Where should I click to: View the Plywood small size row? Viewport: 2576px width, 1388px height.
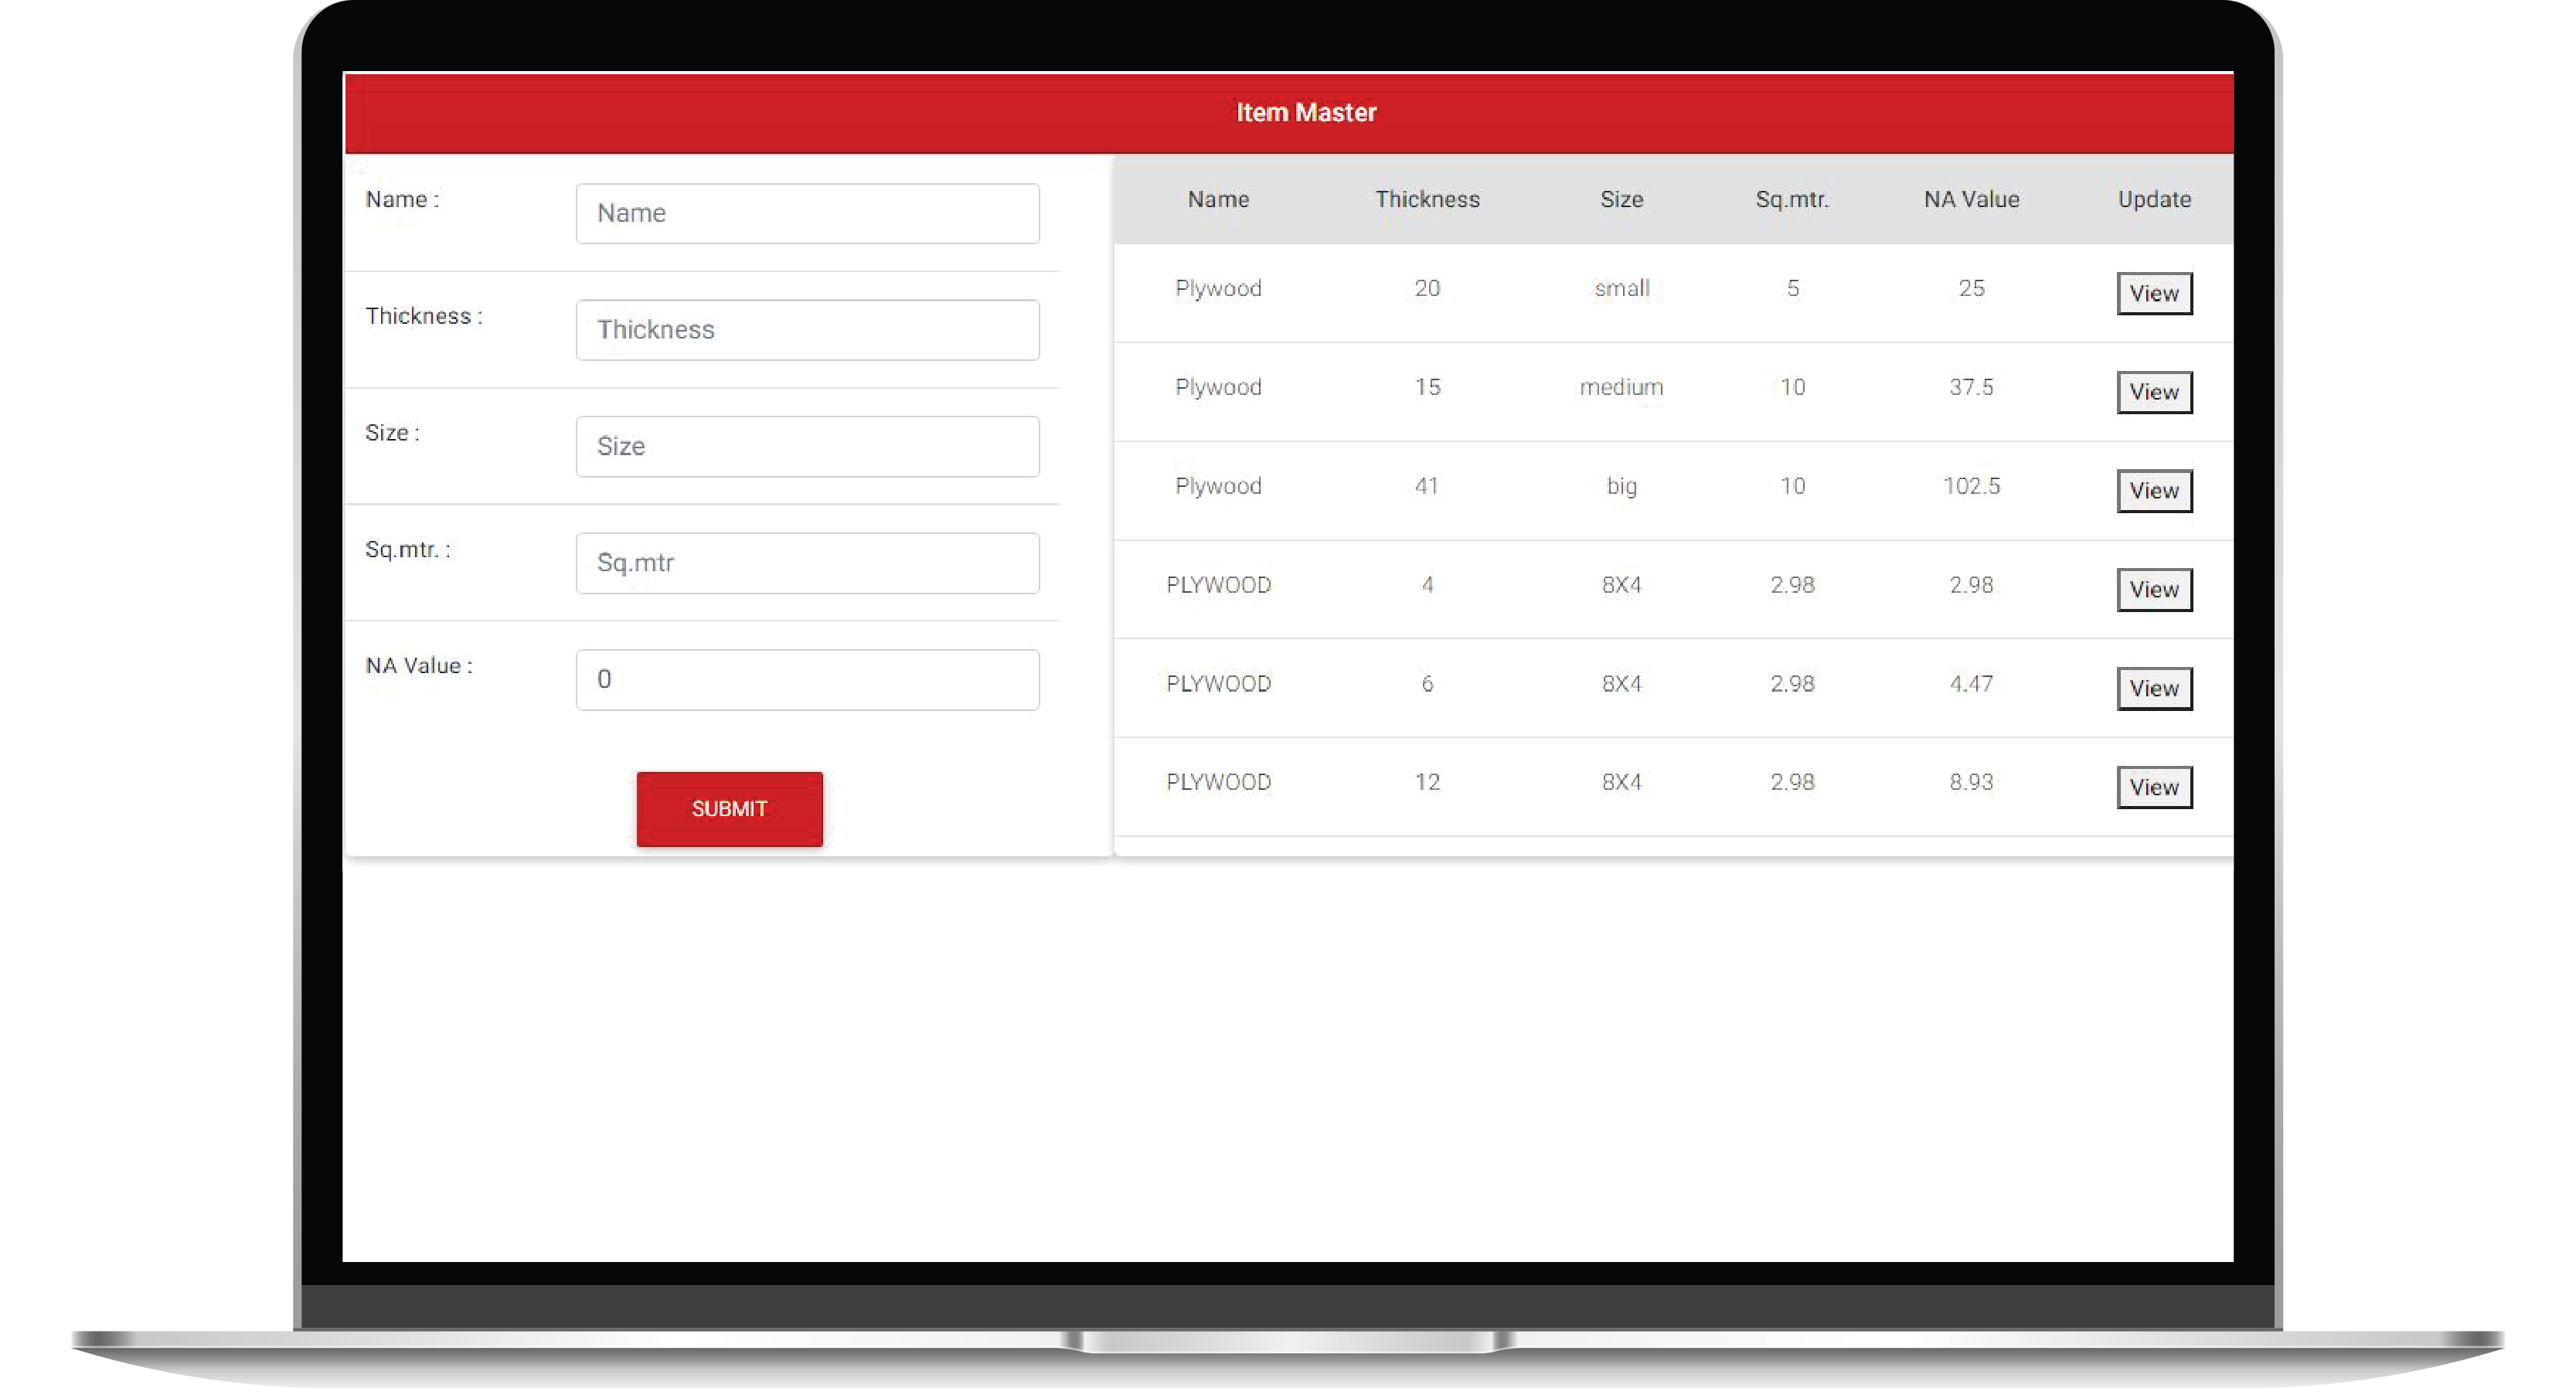pos(2153,293)
